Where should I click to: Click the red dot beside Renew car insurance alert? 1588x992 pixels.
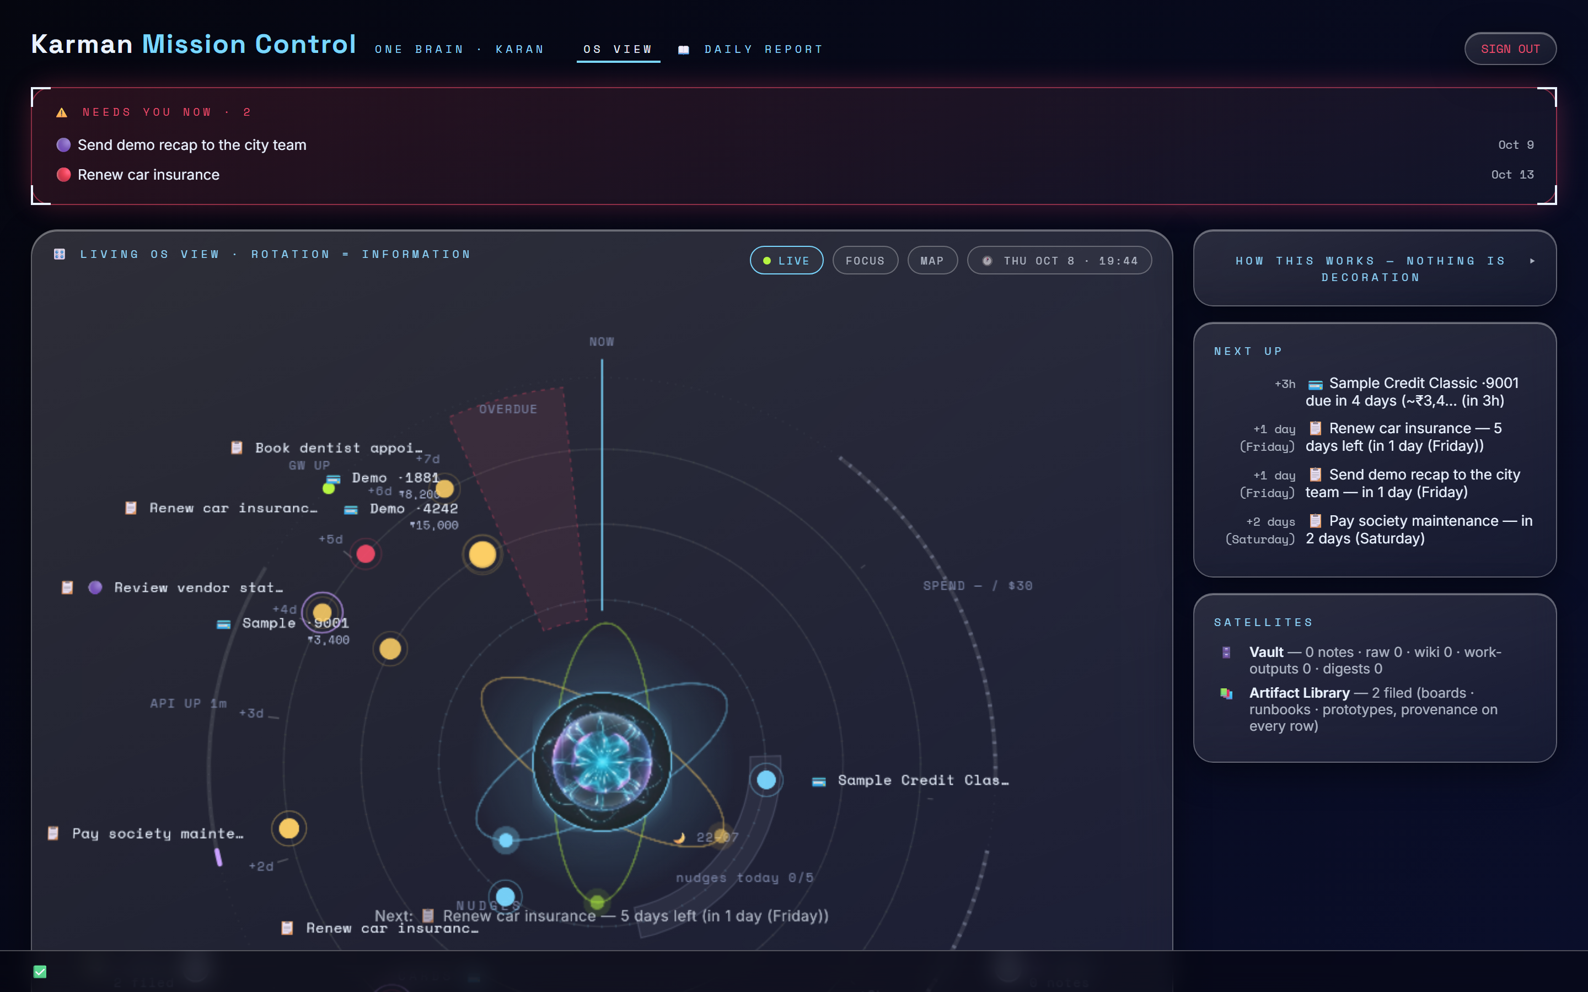click(63, 175)
